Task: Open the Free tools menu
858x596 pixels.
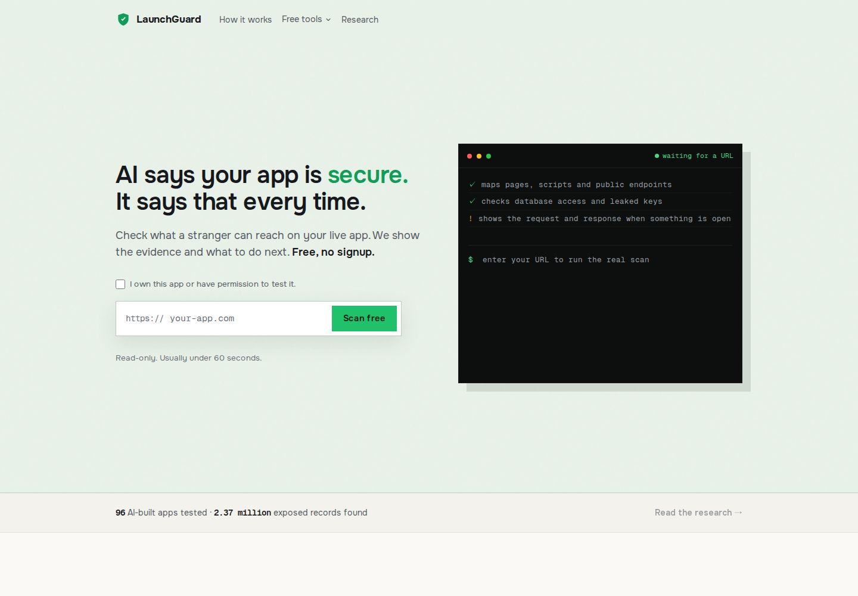Action: [x=306, y=19]
